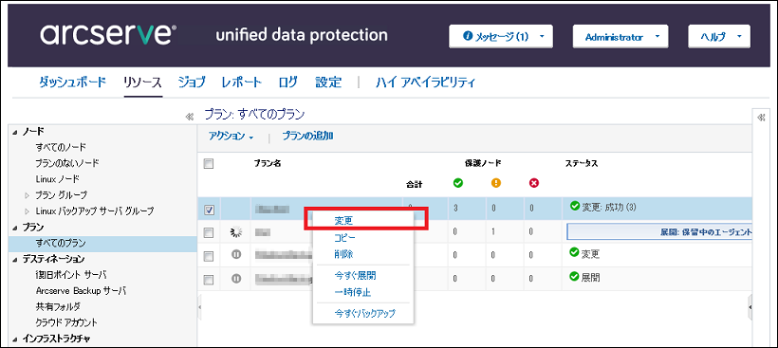Click the green success header icon

click(x=458, y=183)
